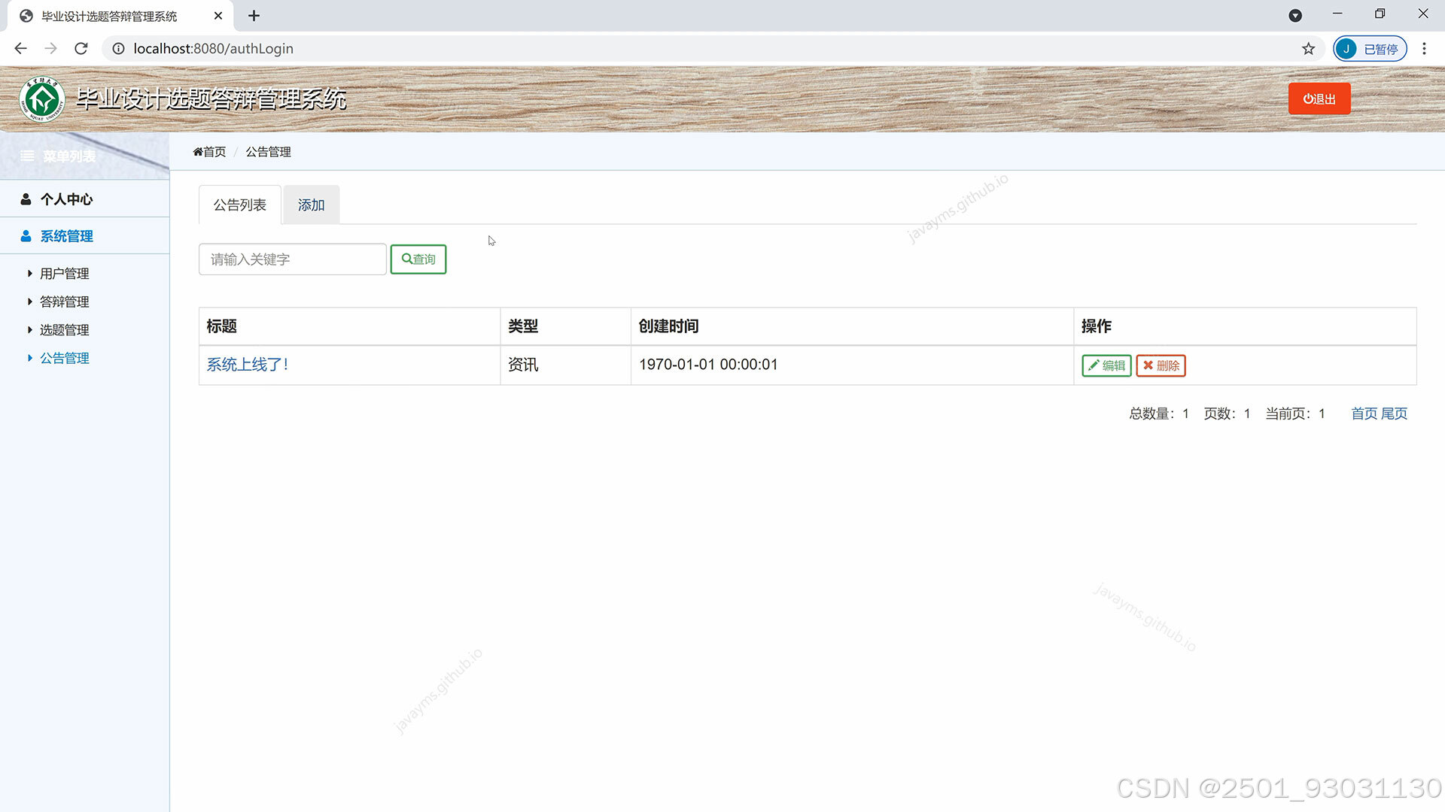This screenshot has width=1445, height=812.
Task: Click the 编辑 edit button
Action: click(1106, 365)
